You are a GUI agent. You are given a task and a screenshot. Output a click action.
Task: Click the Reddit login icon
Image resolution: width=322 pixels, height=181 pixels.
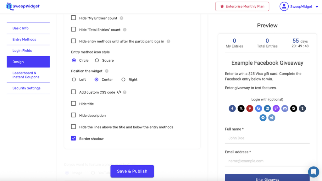pos(272,118)
